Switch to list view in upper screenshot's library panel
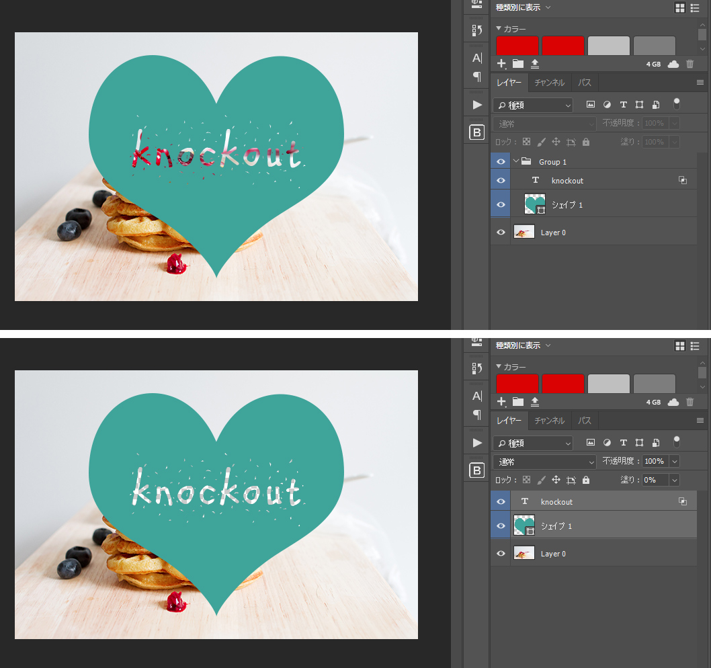 (x=695, y=7)
